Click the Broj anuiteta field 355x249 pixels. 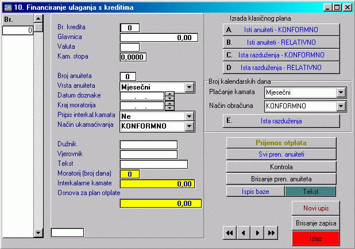(128, 76)
